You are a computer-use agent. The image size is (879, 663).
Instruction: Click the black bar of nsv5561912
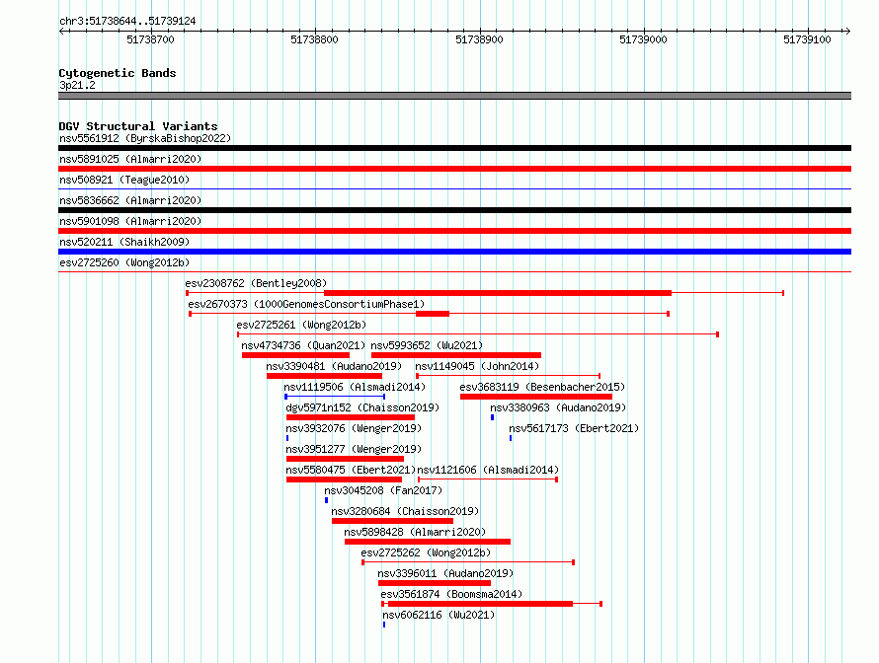click(454, 148)
